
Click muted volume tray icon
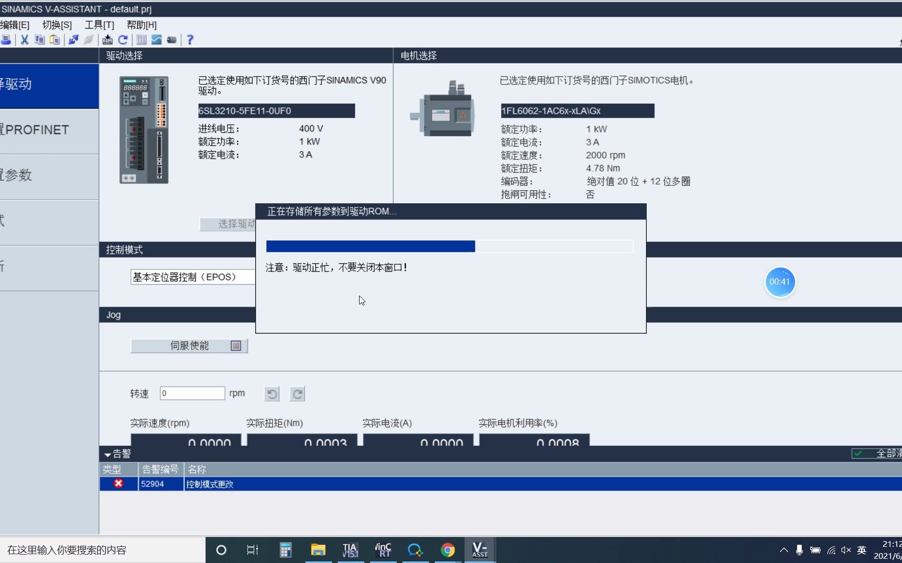[x=846, y=550]
